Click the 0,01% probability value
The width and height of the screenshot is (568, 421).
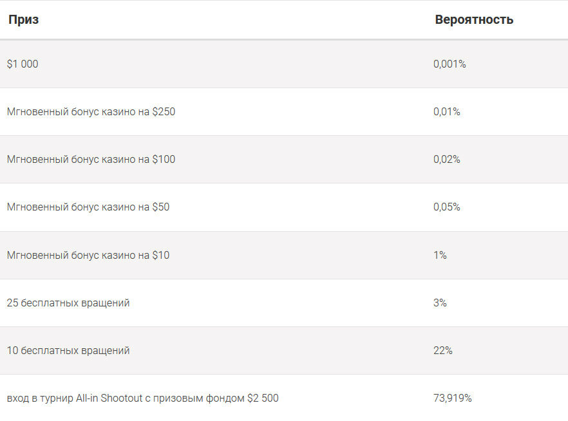click(x=447, y=111)
